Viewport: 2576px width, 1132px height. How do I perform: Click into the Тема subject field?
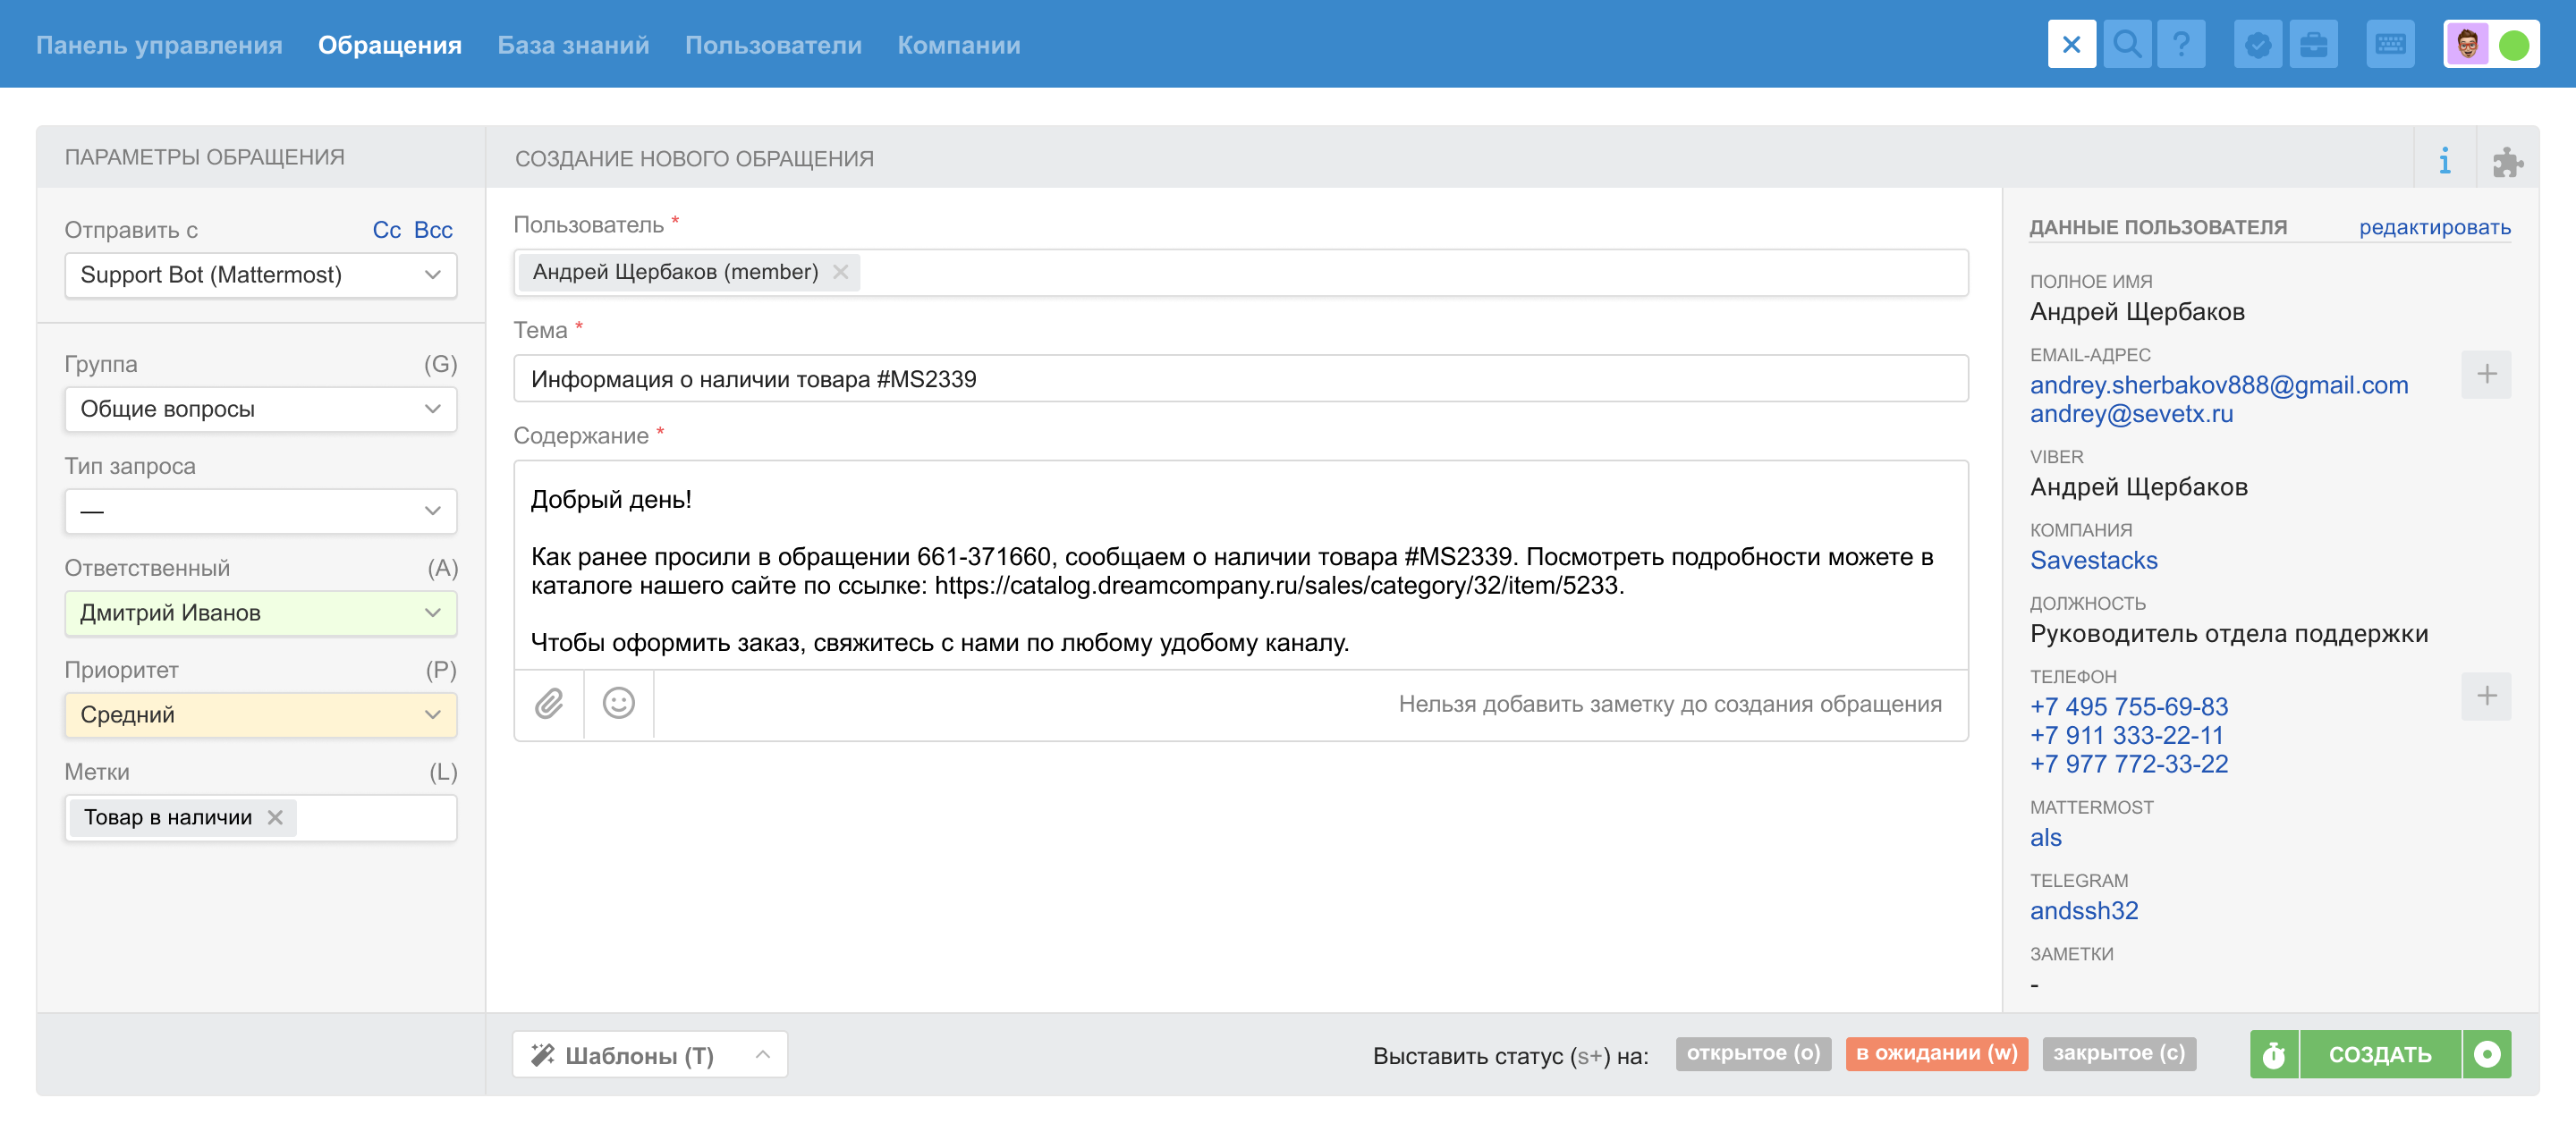(x=1240, y=379)
